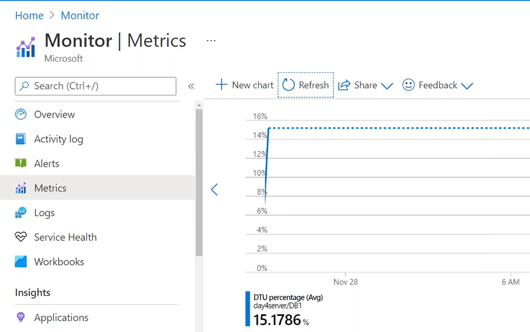Collapse the sidebar with double chevron
530x332 pixels.
[x=191, y=86]
